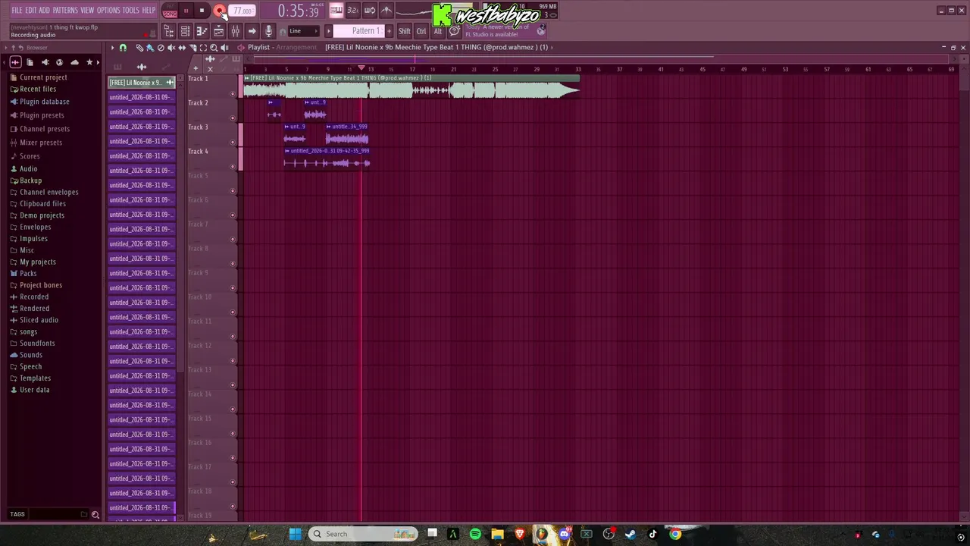Image resolution: width=970 pixels, height=546 pixels.
Task: Click the microphone recording icon
Action: tap(268, 31)
